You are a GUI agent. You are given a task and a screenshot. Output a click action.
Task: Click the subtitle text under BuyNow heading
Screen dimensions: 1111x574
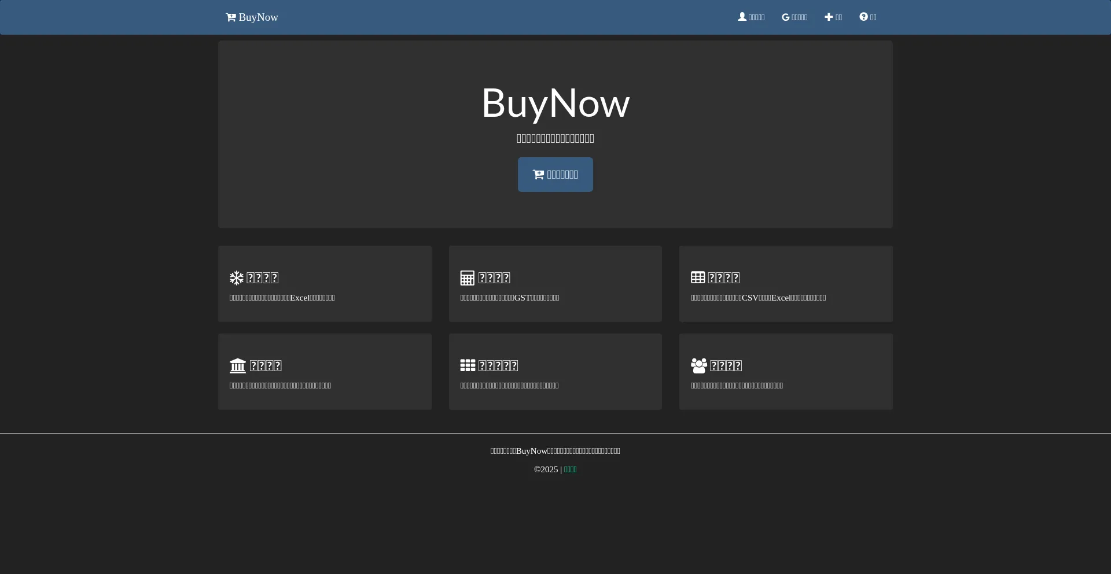[x=555, y=138]
